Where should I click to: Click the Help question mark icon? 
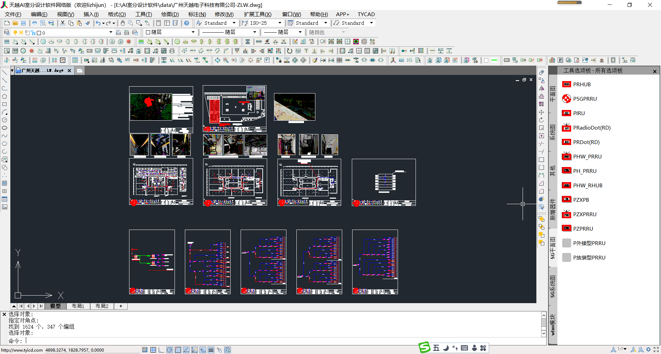[187, 23]
